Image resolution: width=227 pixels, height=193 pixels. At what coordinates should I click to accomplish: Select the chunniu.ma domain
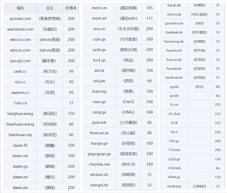[99, 164]
